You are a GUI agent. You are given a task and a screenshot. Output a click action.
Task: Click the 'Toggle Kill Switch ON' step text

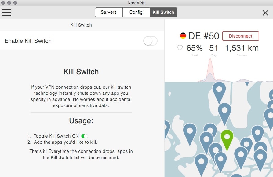(x=56, y=136)
